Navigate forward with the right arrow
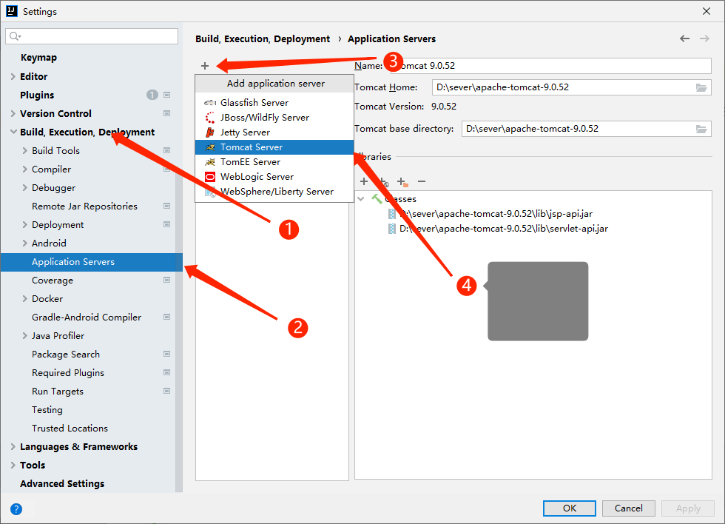Image resolution: width=725 pixels, height=524 pixels. (x=704, y=38)
